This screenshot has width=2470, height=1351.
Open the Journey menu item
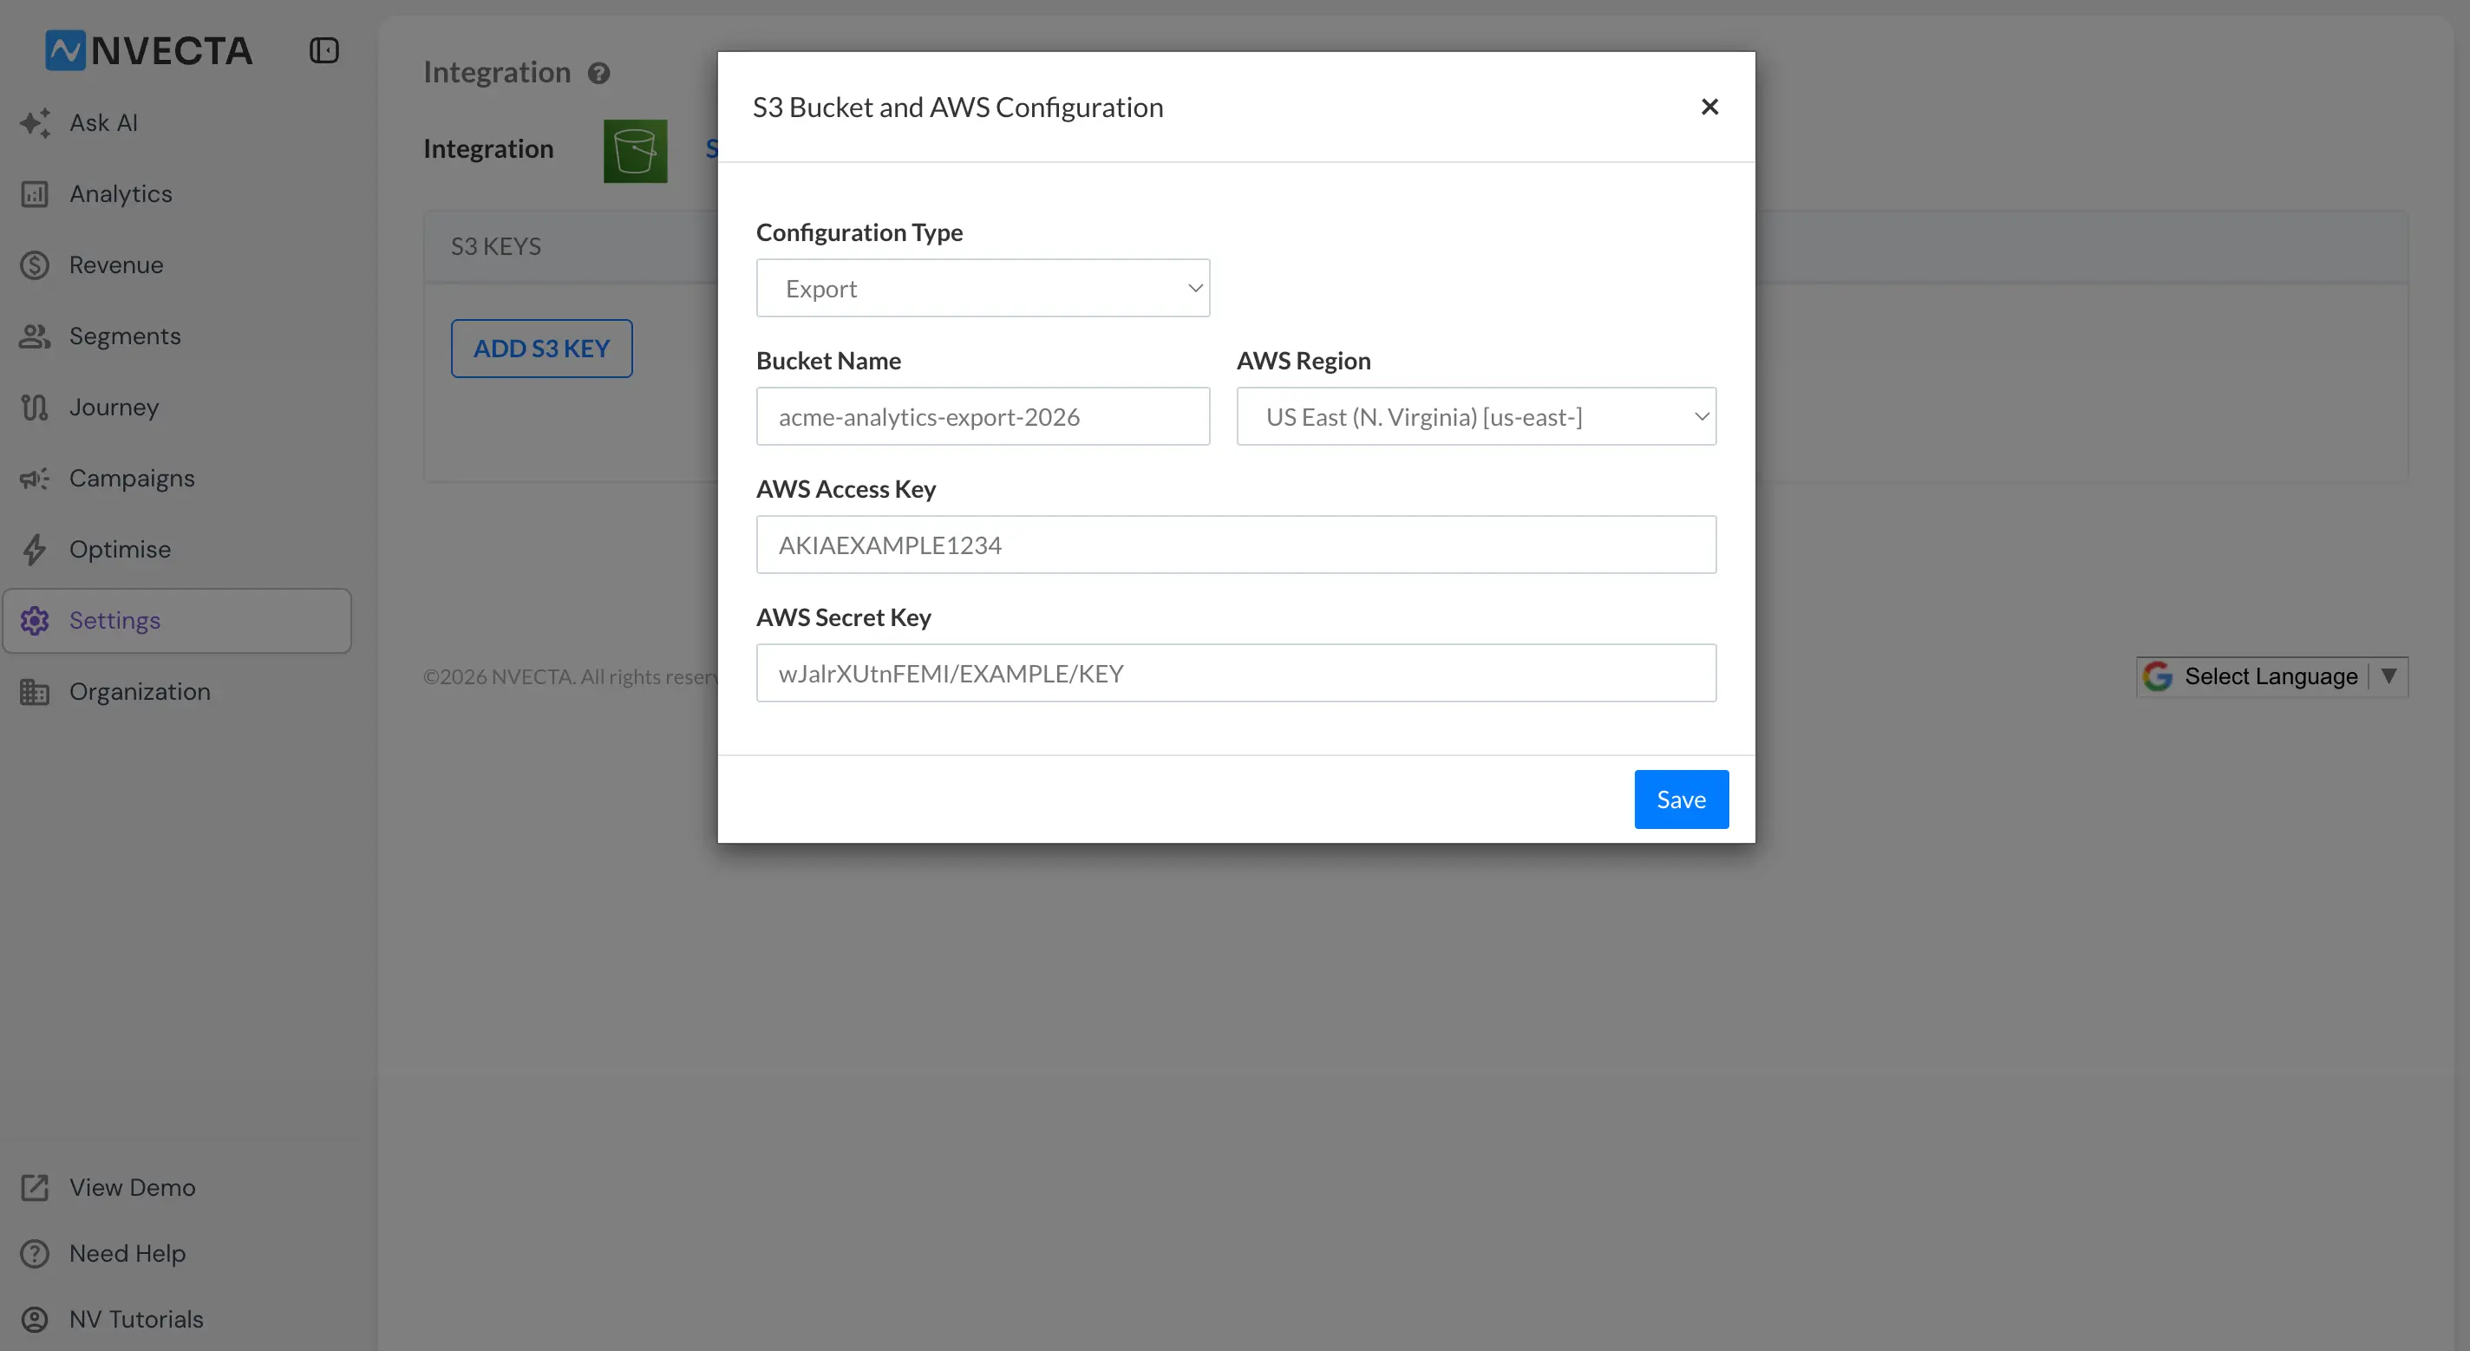[x=113, y=407]
